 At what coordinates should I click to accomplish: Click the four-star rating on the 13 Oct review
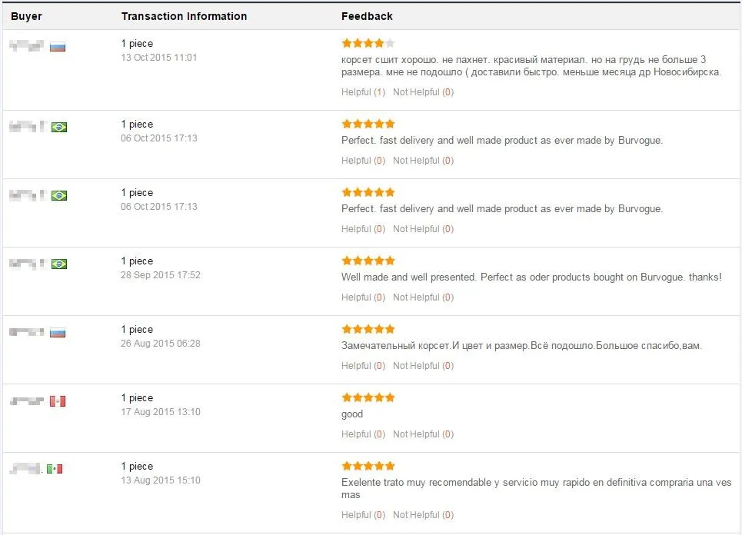click(368, 44)
